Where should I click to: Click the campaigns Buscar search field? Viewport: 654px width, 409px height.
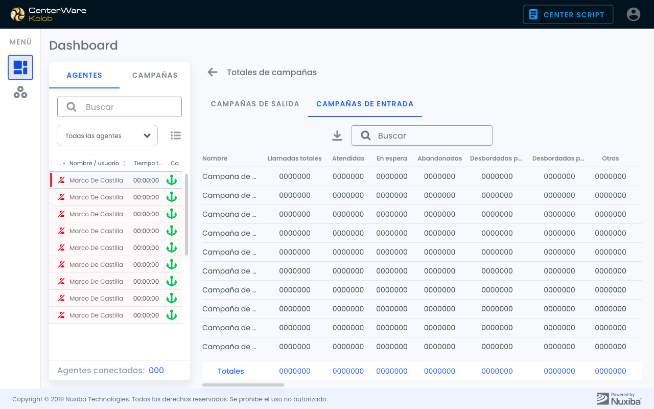pyautogui.click(x=422, y=135)
